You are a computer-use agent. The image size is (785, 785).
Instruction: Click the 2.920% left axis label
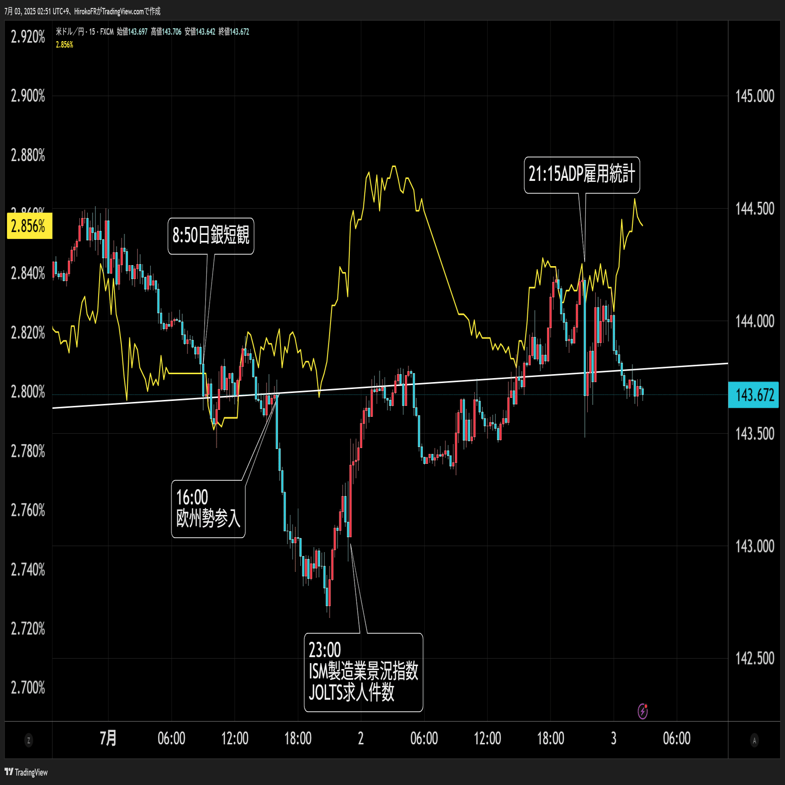28,37
